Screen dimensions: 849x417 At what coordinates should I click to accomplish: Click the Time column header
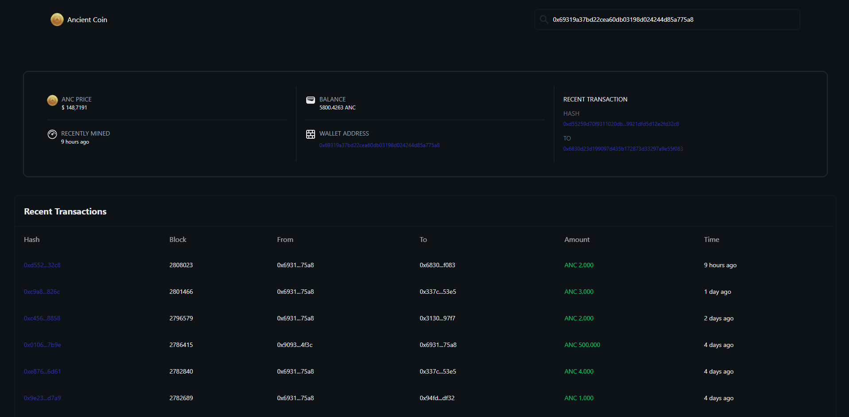tap(712, 240)
